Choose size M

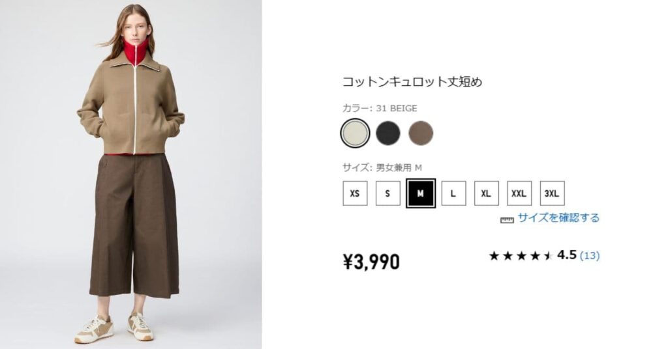pos(421,193)
